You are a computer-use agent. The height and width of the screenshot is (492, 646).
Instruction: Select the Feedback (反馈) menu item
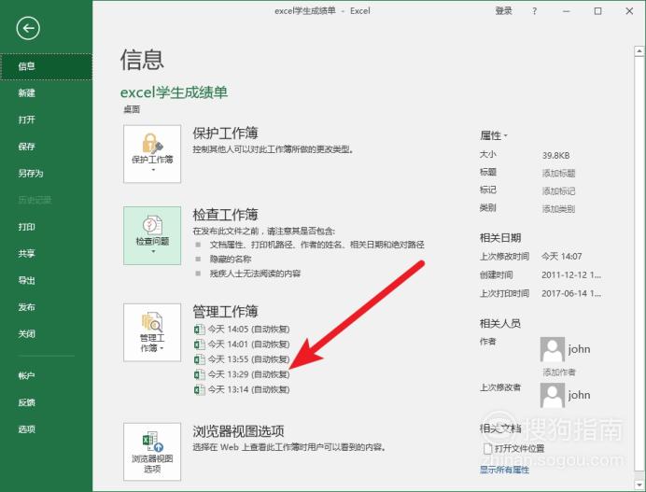pos(46,402)
